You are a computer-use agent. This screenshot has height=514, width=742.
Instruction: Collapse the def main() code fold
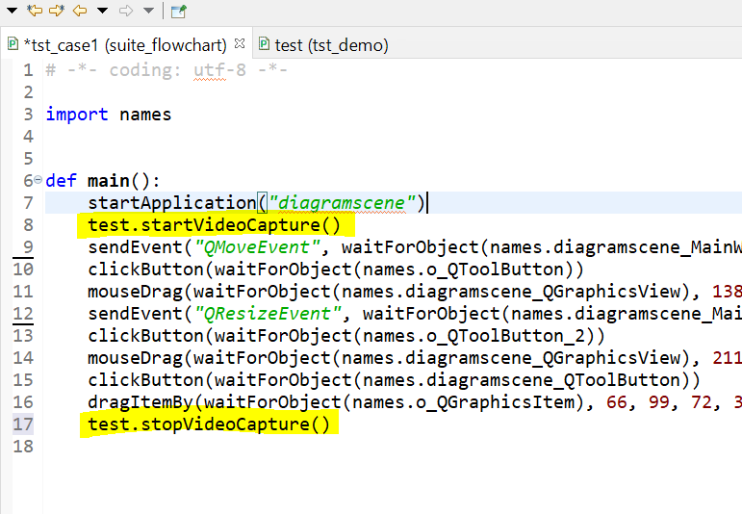point(38,180)
